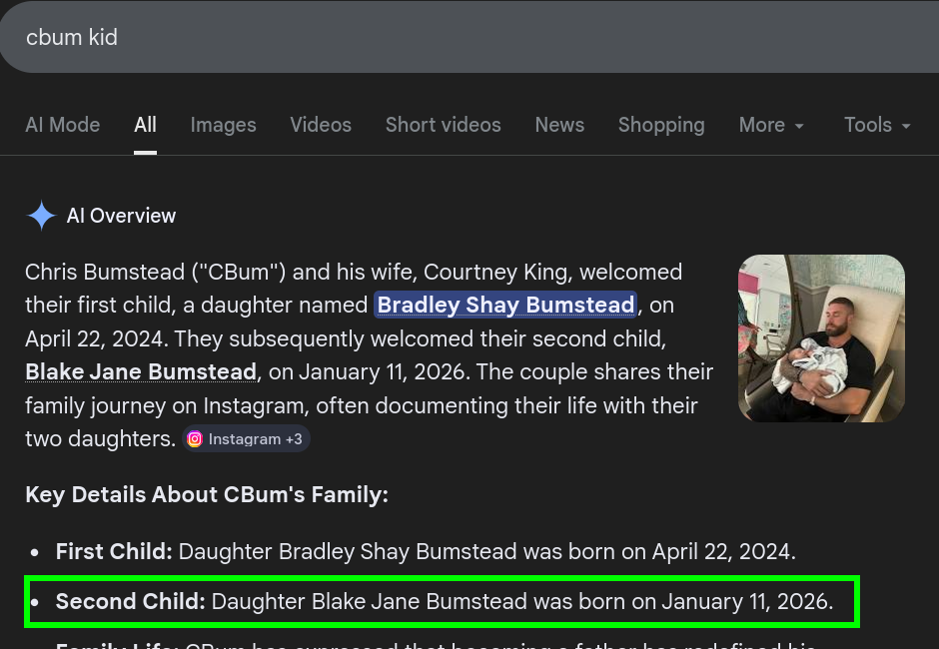Open the More dropdown menu
Image resolution: width=939 pixels, height=649 pixels.
[771, 125]
